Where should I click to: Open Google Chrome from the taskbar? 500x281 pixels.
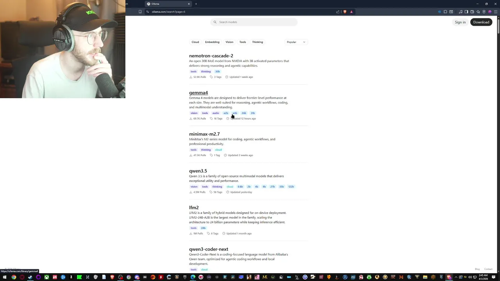point(14,277)
